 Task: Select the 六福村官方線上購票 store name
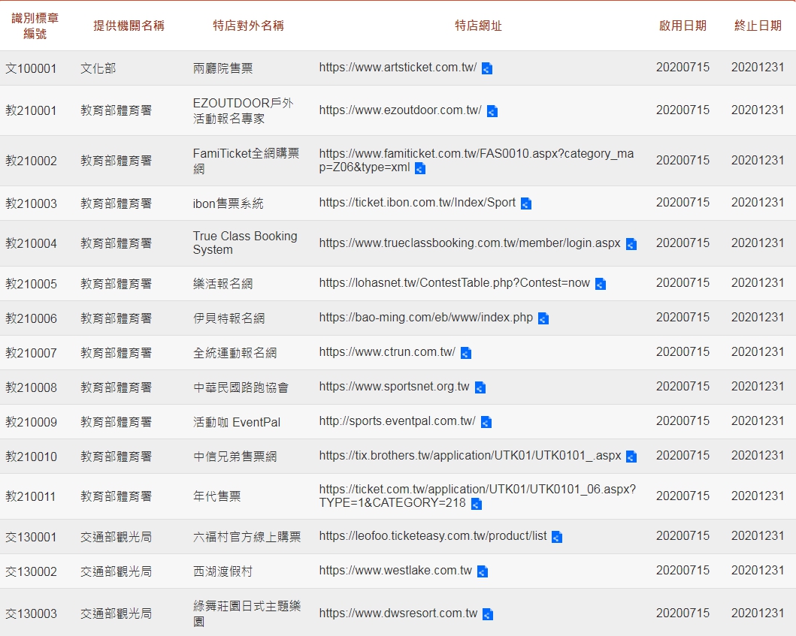click(247, 537)
